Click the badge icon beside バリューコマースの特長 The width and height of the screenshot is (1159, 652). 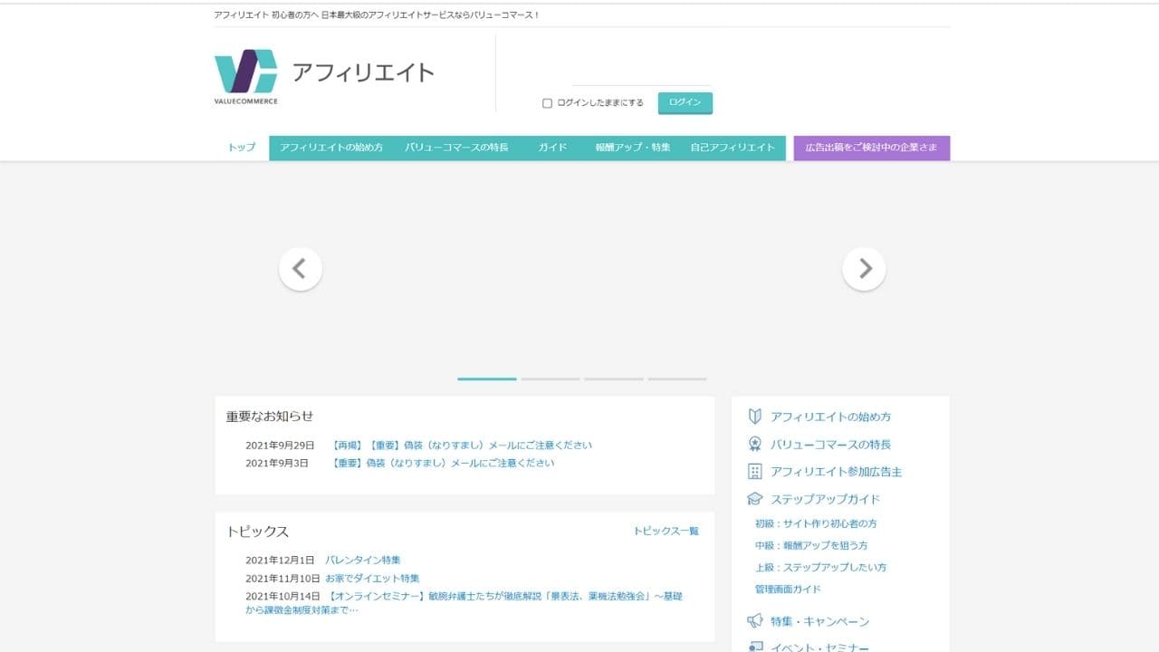754,444
